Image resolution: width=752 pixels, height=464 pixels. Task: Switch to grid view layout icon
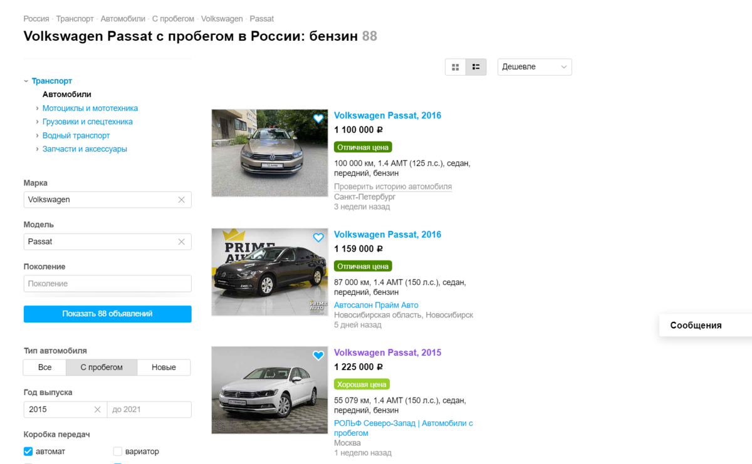[x=456, y=67]
